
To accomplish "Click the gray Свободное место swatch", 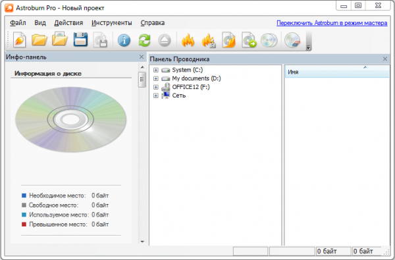I will tap(24, 205).
